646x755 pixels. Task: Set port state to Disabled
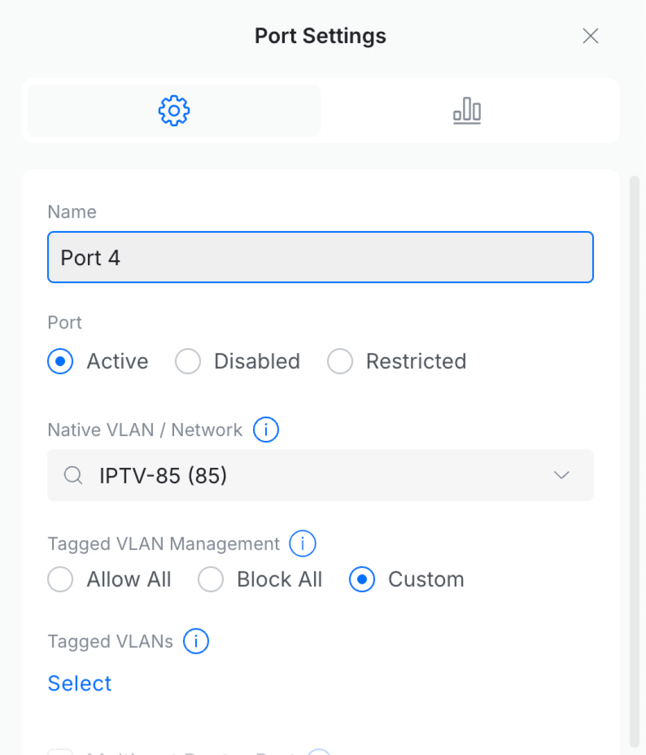point(188,361)
